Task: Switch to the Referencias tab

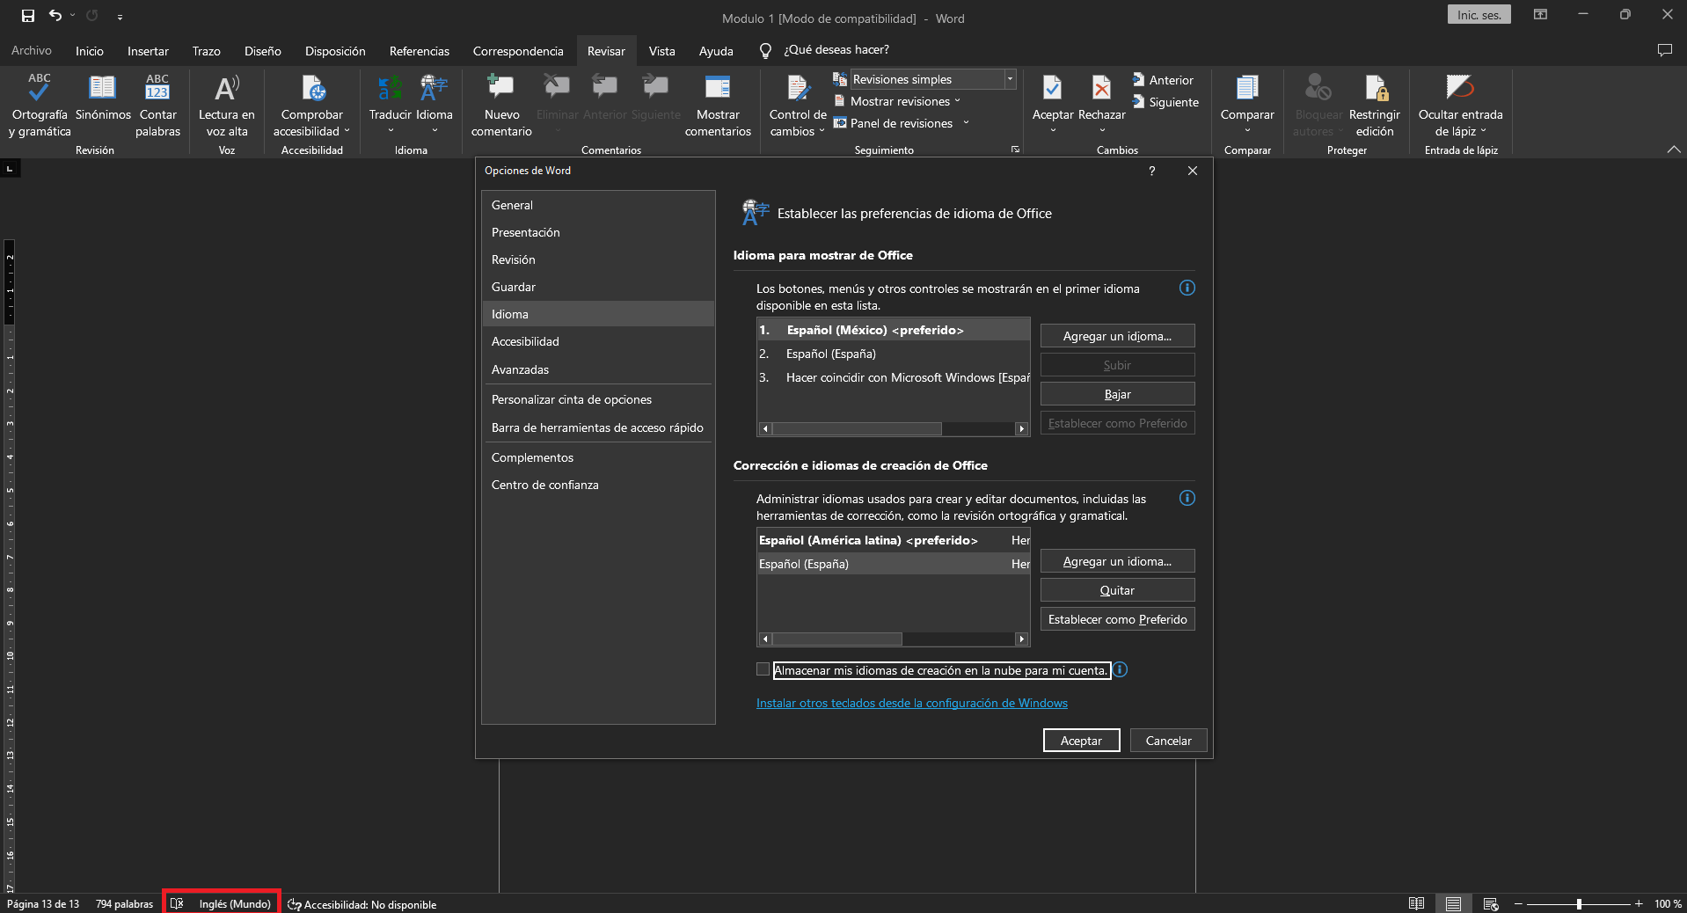Action: click(x=420, y=51)
